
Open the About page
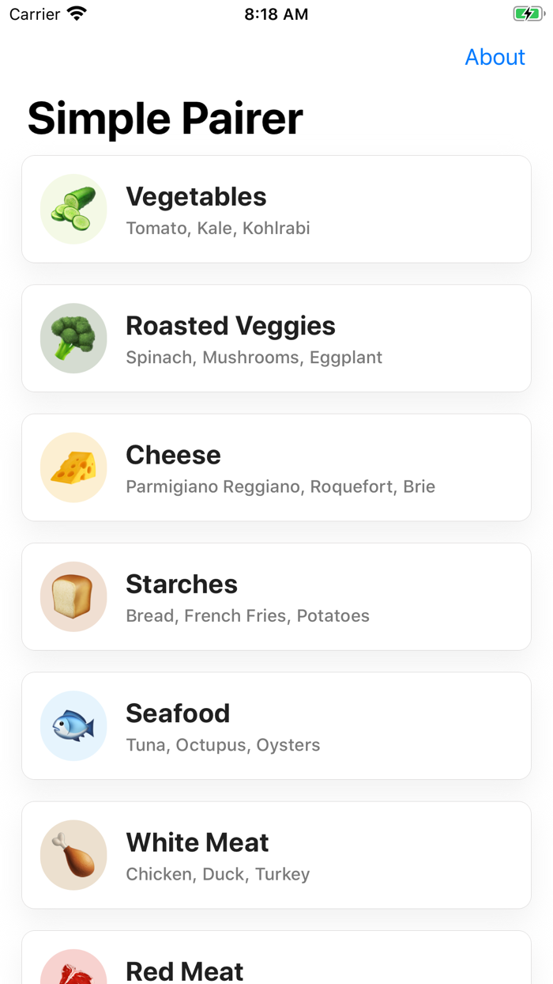pos(495,57)
